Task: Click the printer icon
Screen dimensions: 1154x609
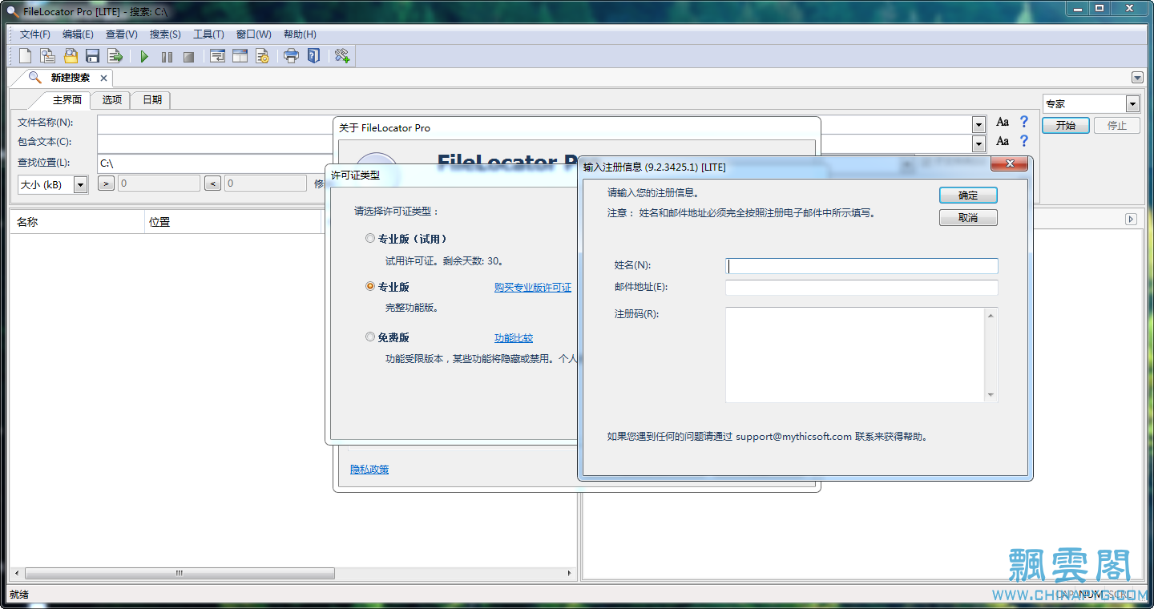Action: [291, 56]
